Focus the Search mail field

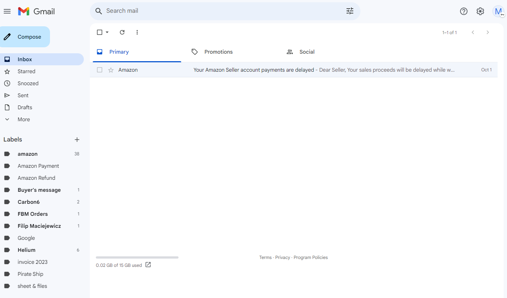225,11
